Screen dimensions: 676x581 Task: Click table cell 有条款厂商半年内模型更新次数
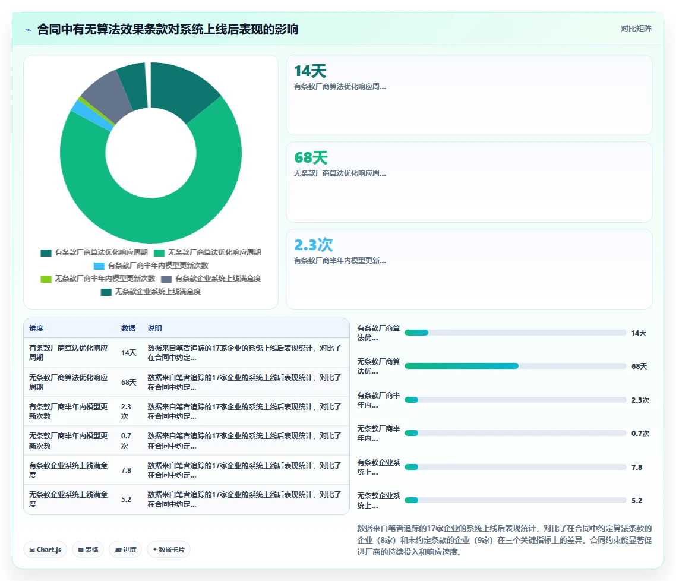tap(68, 412)
